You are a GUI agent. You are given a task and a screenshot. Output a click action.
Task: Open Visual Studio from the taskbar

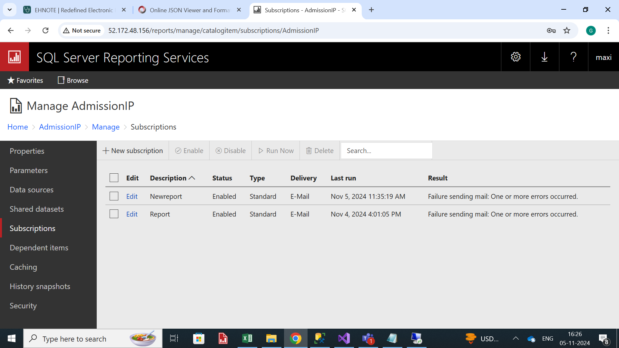point(344,338)
